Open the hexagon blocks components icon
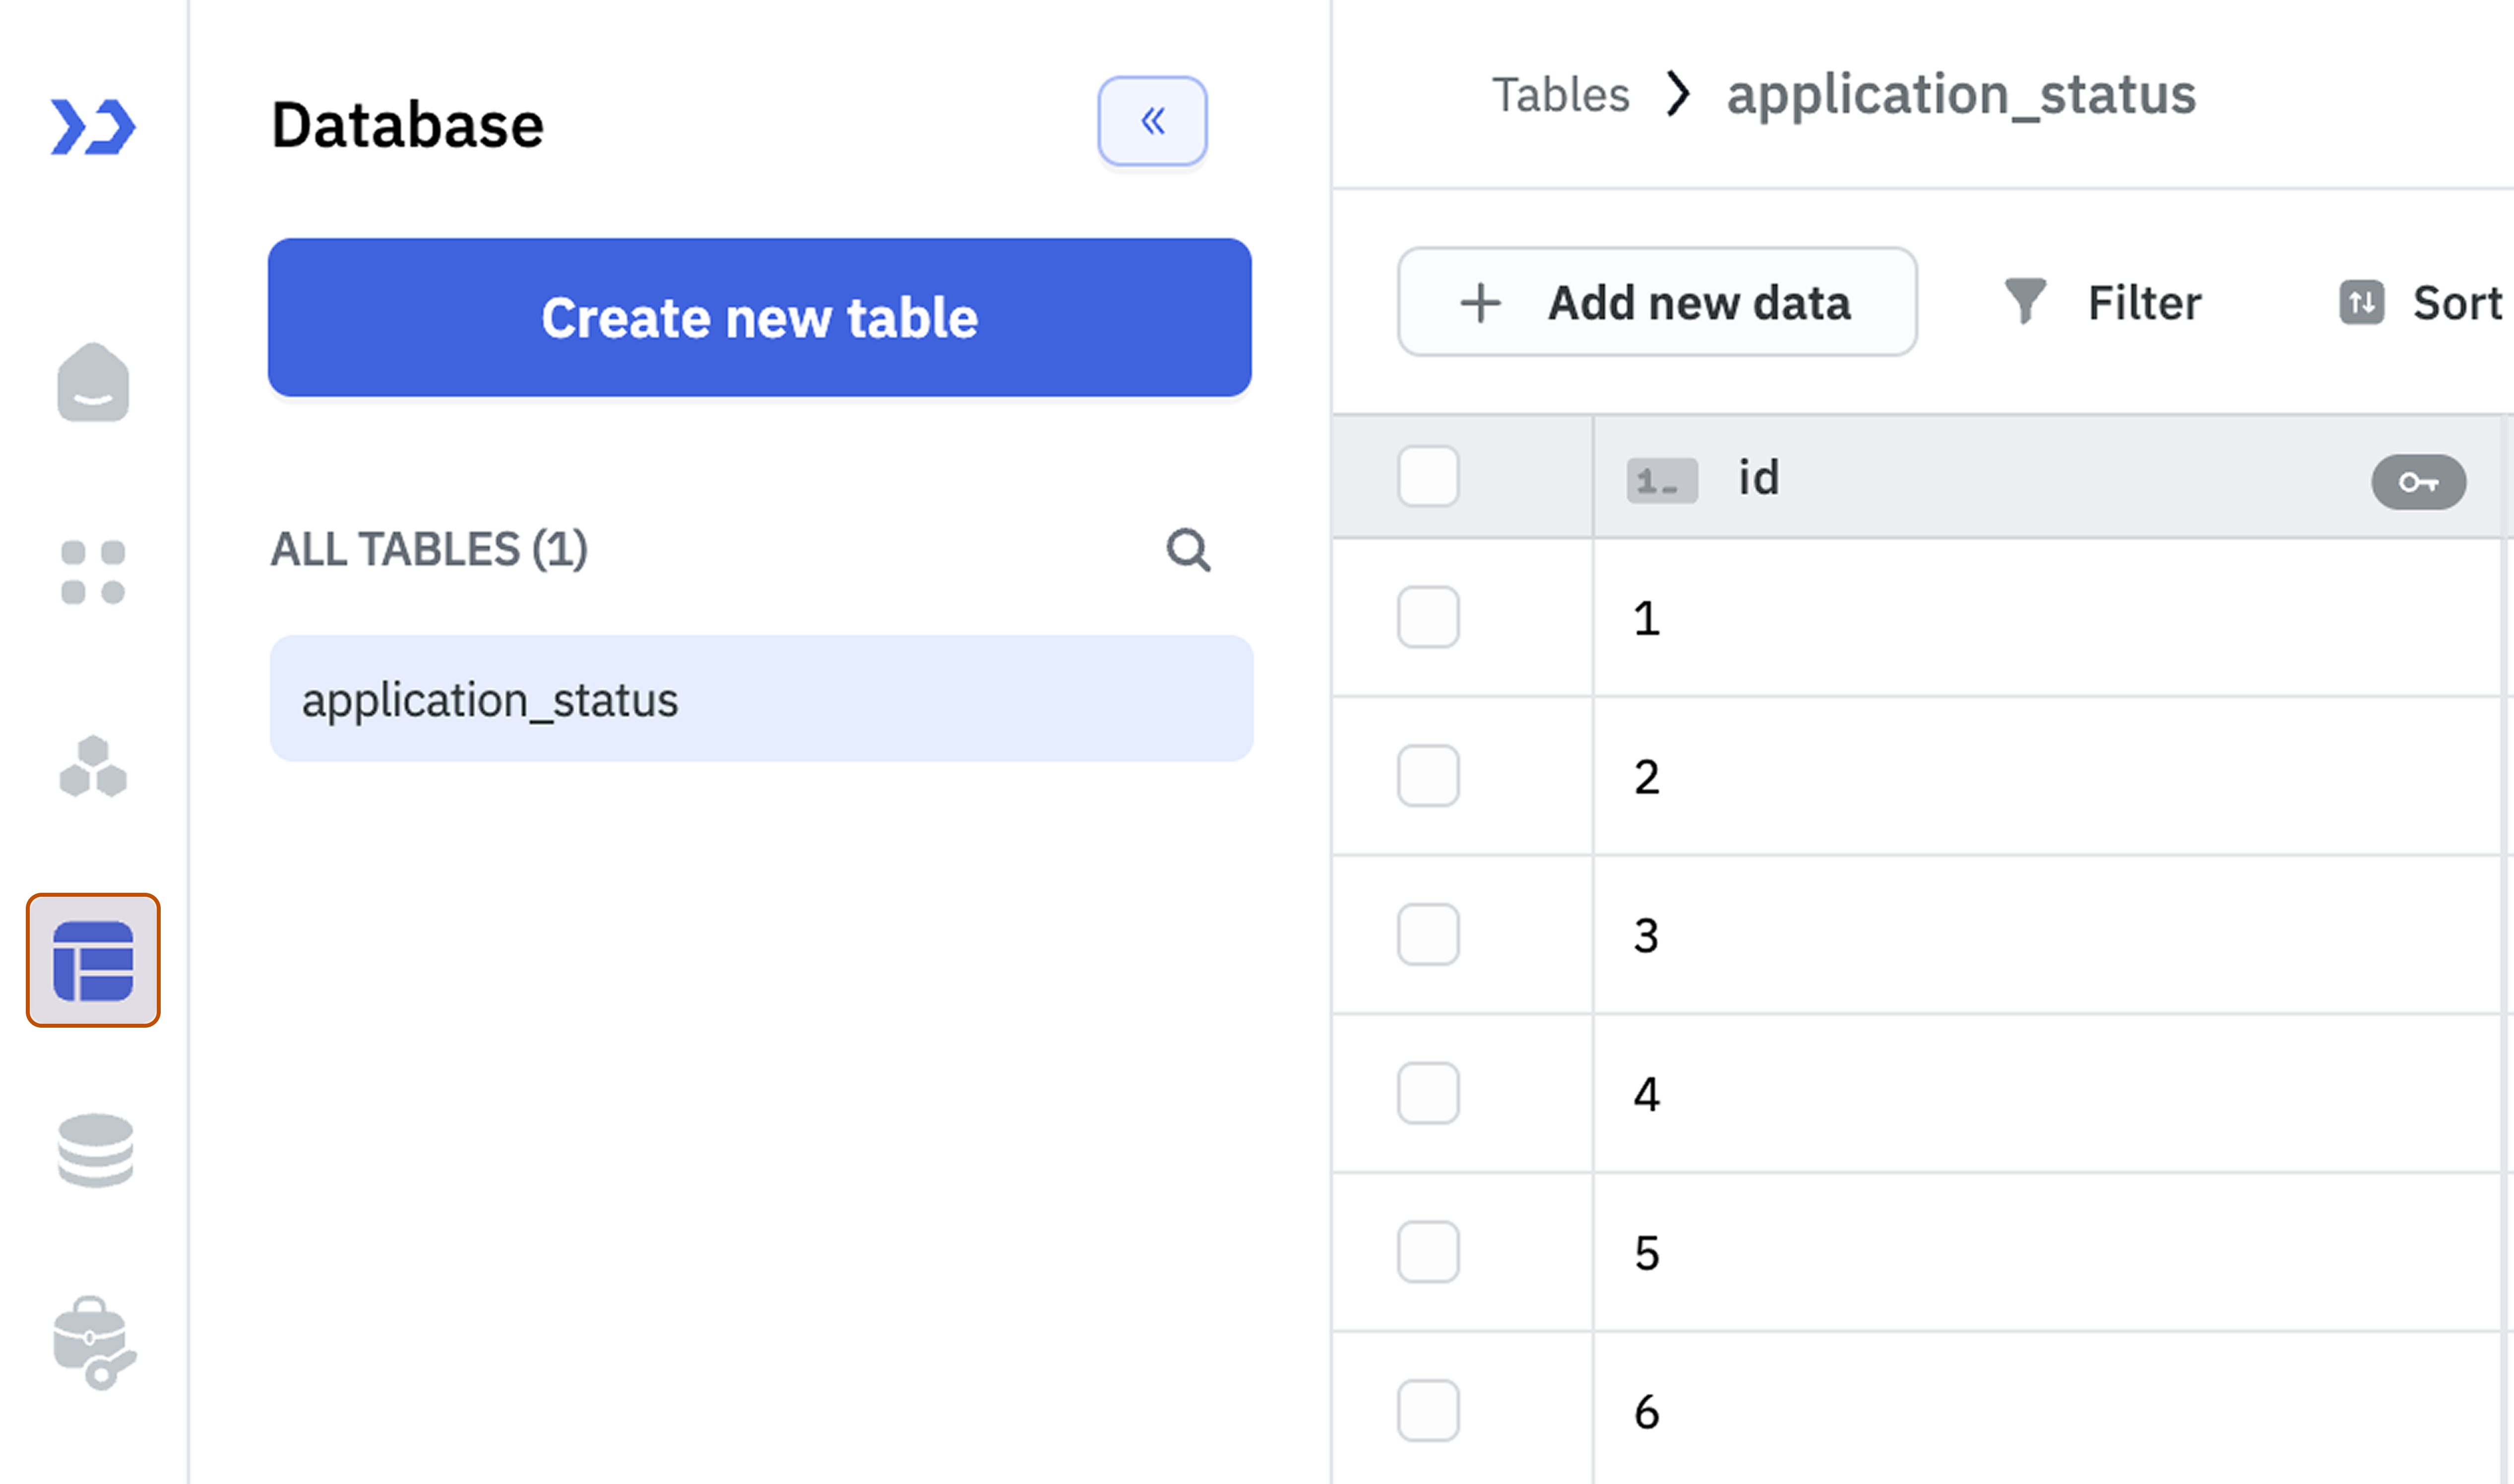This screenshot has width=2514, height=1484. pos(93,767)
